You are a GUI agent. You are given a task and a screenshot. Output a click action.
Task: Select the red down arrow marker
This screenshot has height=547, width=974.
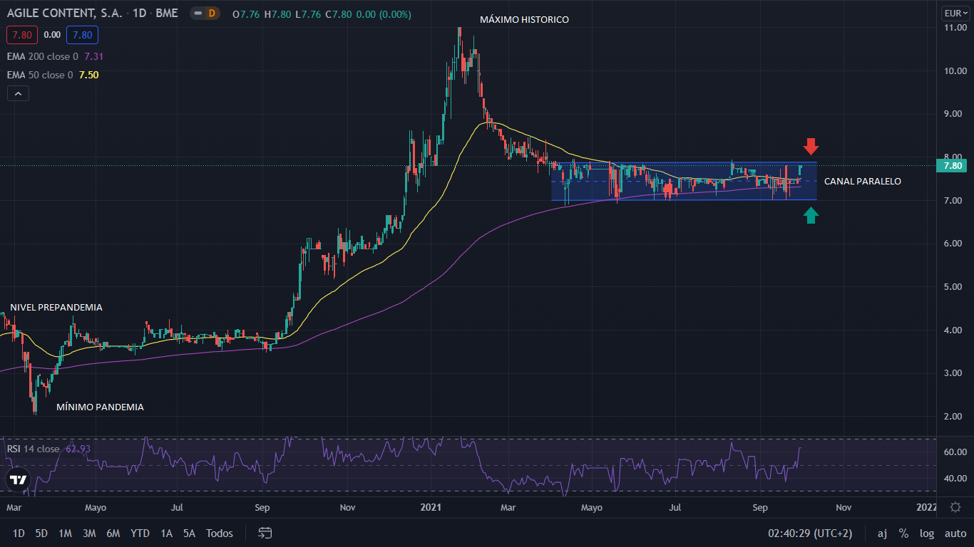coord(811,147)
